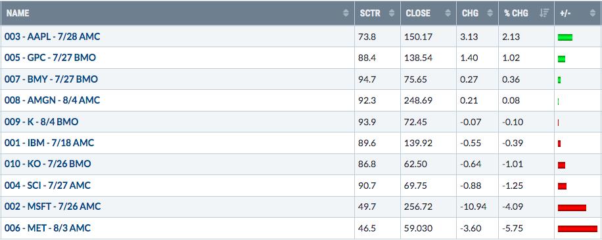The width and height of the screenshot is (602, 240).
Task: Click the +/- column sort arrows
Action: click(x=592, y=13)
